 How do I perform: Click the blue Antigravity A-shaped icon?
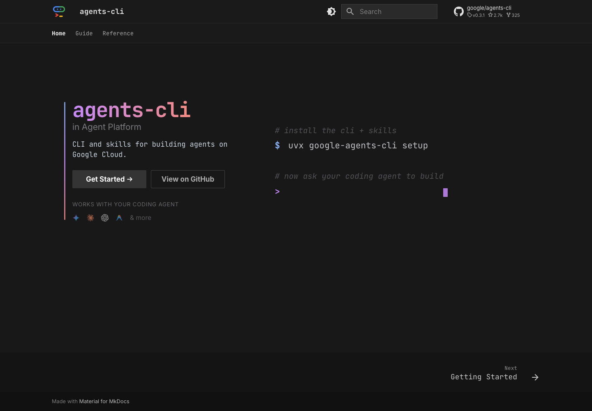(119, 218)
